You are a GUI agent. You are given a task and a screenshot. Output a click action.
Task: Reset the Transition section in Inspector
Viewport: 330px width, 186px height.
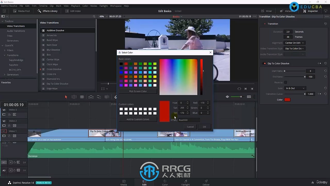pos(326,24)
